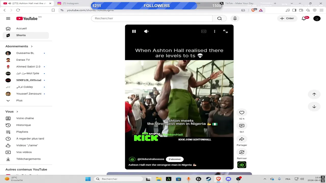Open the YouTube guide hamburger menu
The image size is (326, 183).
(x=8, y=18)
